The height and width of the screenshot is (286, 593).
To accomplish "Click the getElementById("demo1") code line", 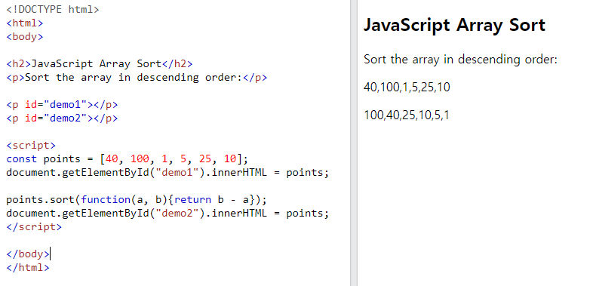I will (167, 173).
